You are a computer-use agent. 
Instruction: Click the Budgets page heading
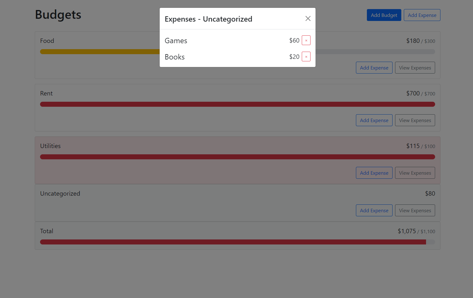click(x=58, y=15)
